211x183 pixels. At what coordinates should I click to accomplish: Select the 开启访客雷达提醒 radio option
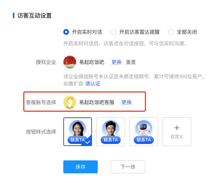point(114,32)
